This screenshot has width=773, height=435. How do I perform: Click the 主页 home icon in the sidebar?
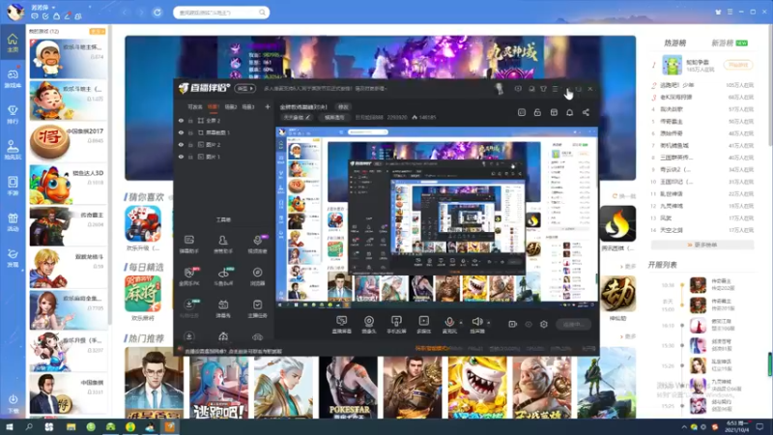click(x=13, y=43)
